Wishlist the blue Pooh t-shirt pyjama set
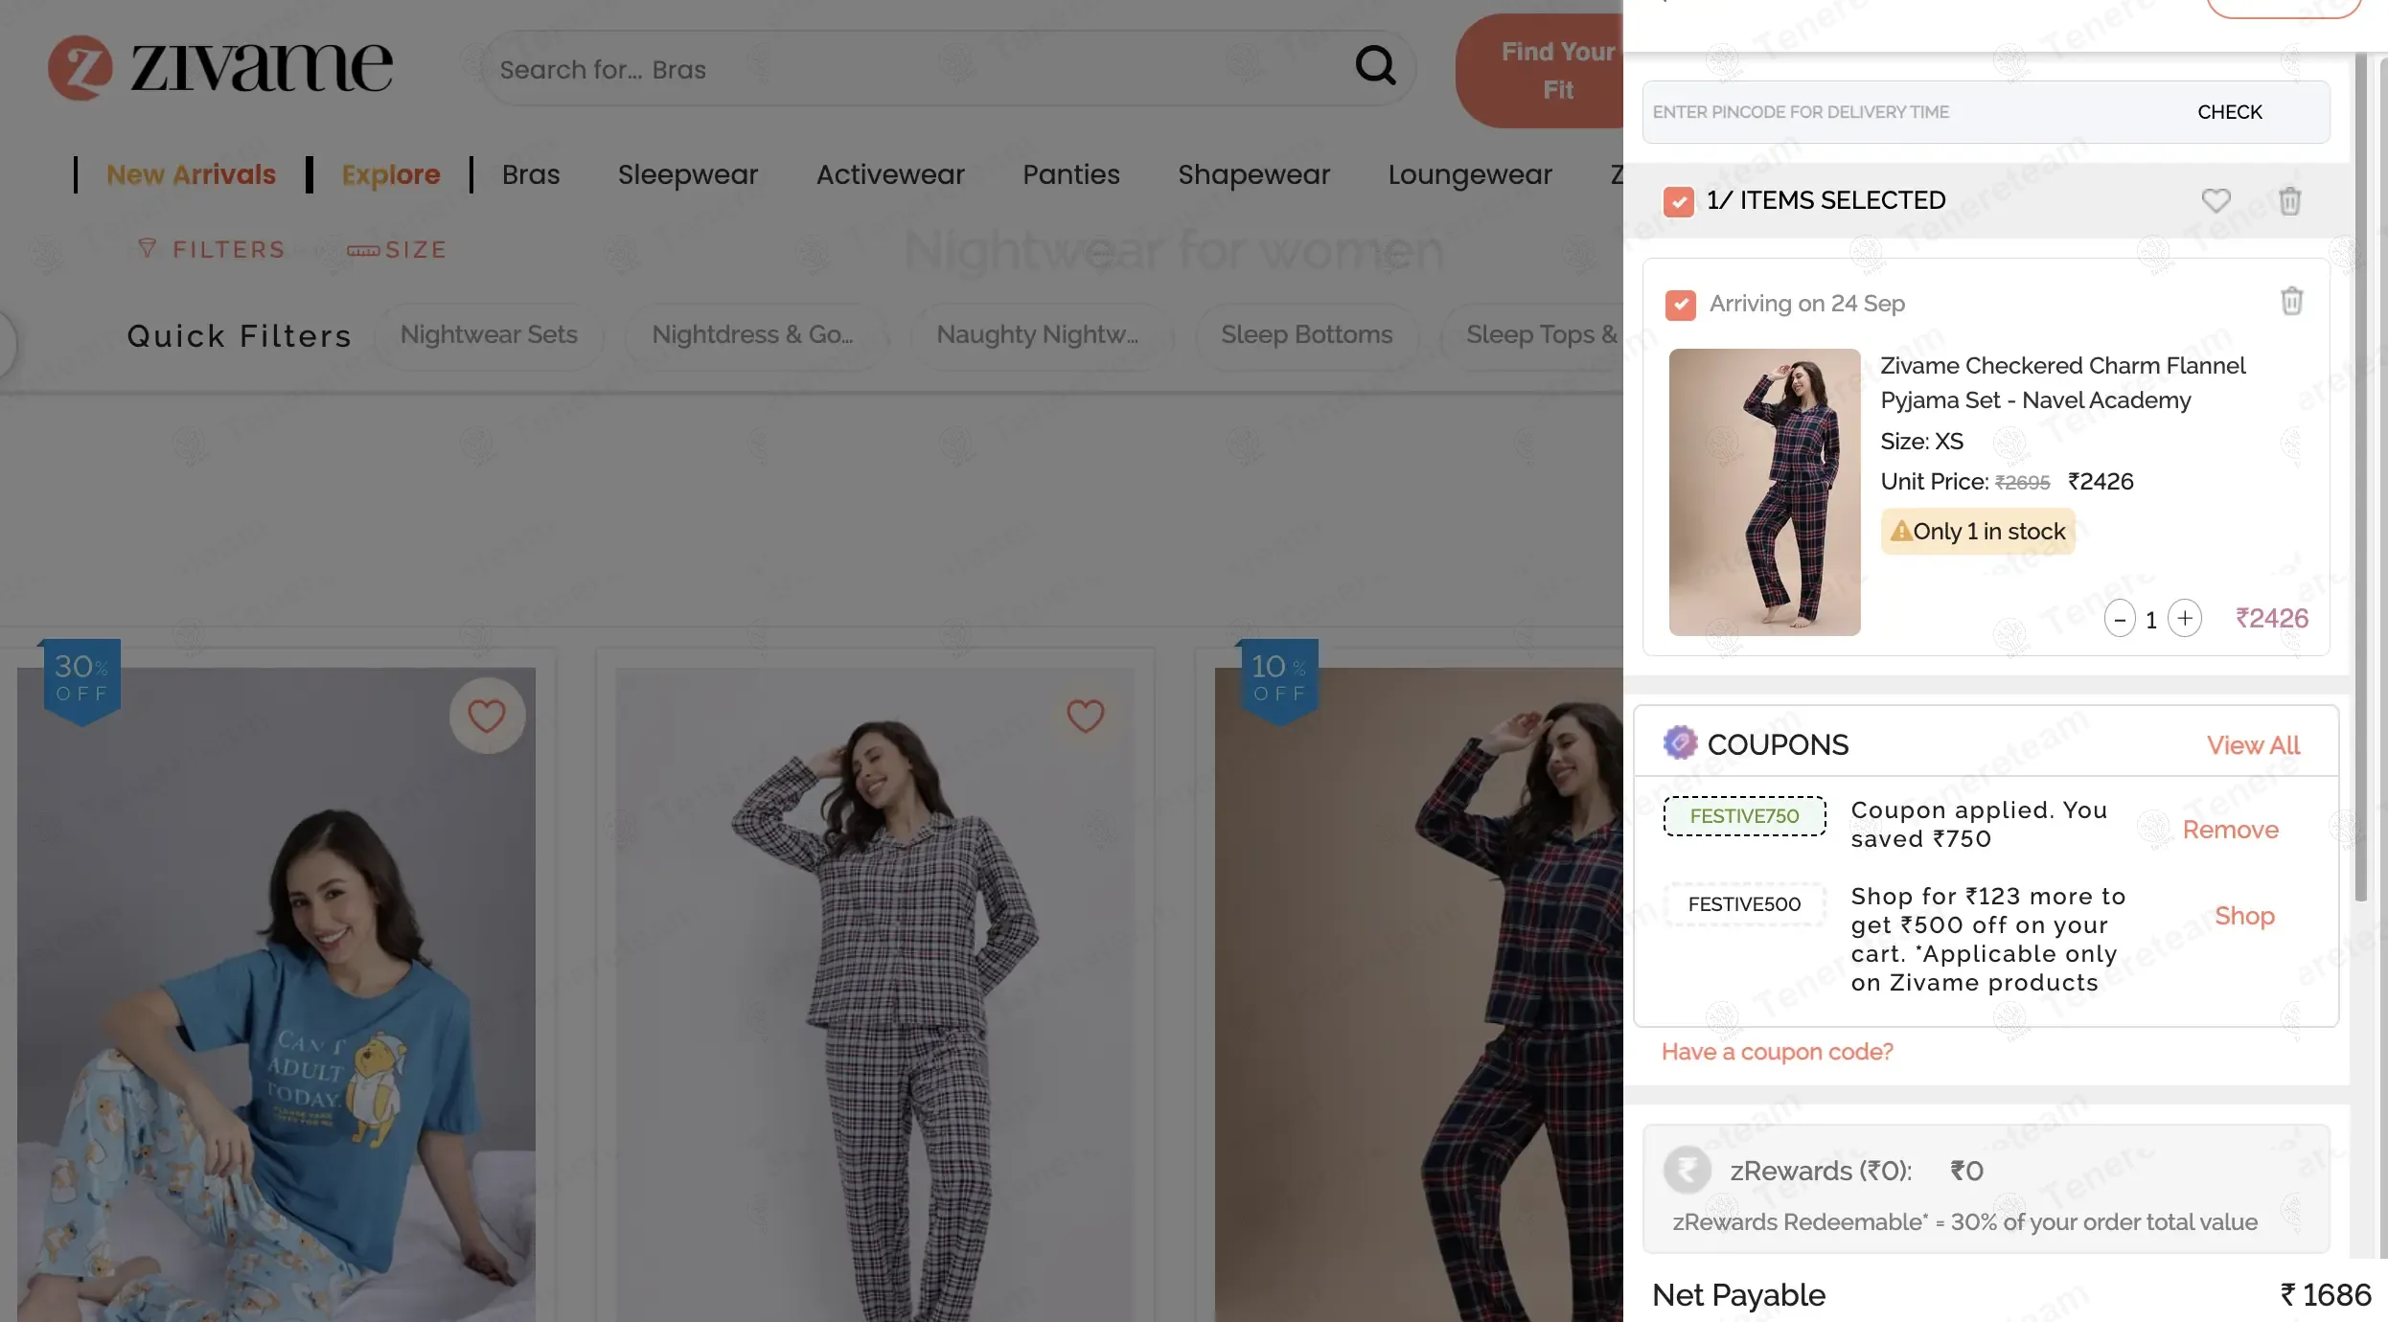The height and width of the screenshot is (1322, 2388). click(487, 716)
